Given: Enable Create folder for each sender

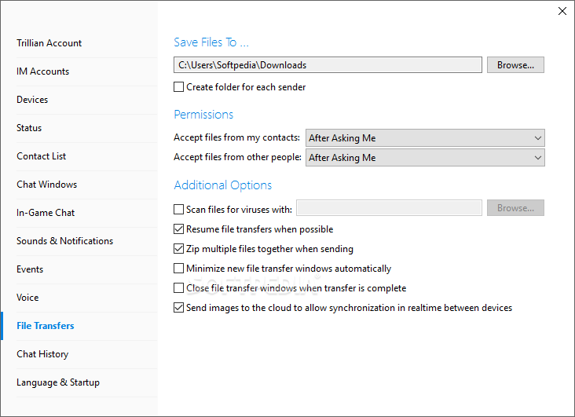Looking at the screenshot, I should pyautogui.click(x=178, y=87).
